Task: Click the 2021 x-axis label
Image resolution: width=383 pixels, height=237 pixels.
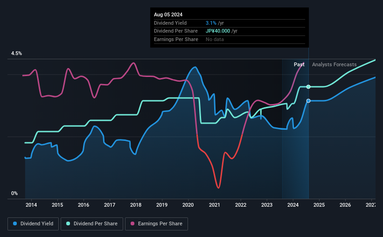Action: 215,205
